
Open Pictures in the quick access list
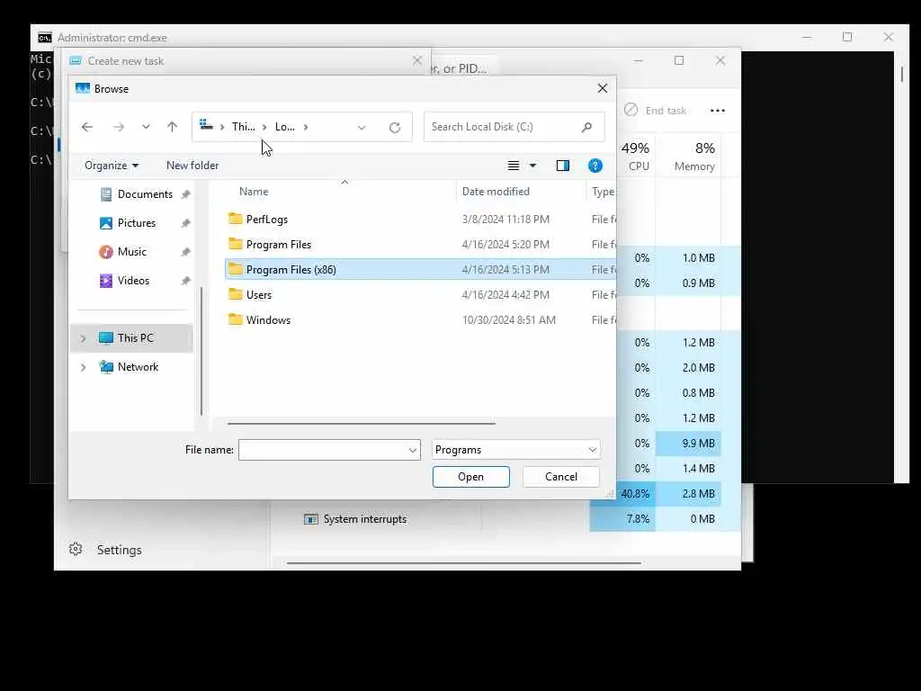click(x=137, y=223)
